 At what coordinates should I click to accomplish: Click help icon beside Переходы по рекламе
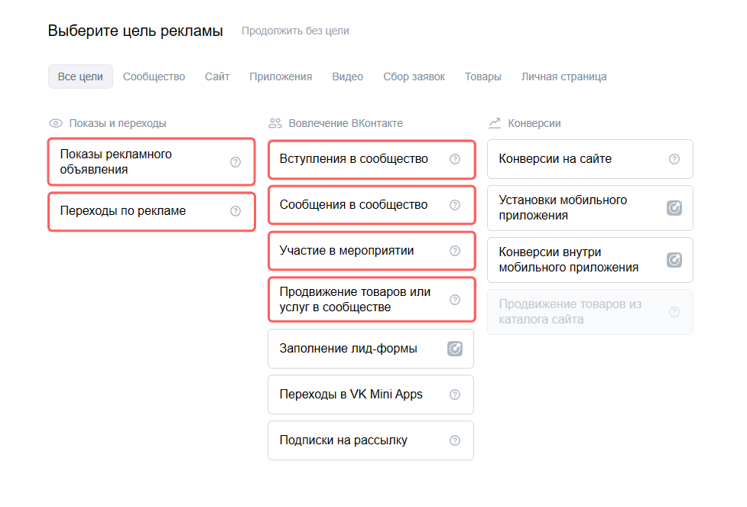point(235,211)
